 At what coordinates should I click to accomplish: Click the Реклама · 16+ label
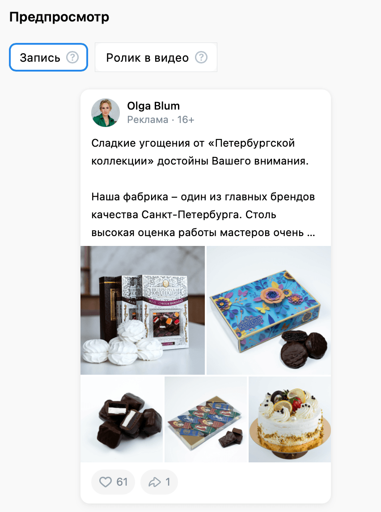[161, 120]
